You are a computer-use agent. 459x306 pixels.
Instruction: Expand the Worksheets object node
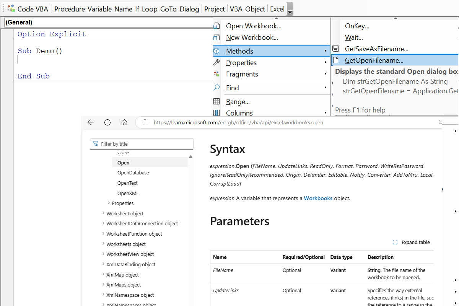coord(103,244)
